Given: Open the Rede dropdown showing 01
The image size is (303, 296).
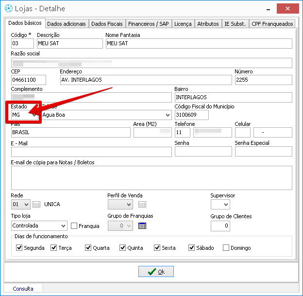Looking at the screenshot, I should 21,204.
